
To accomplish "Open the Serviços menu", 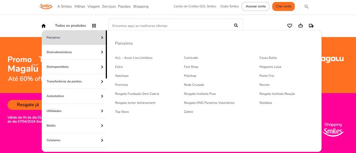I will click(x=109, y=6).
